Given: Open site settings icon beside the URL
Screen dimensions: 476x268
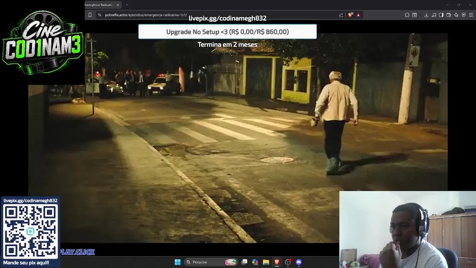Looking at the screenshot, I should point(99,15).
